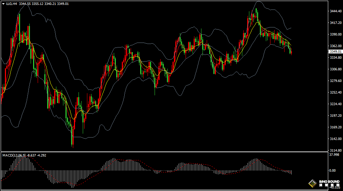Click the 0.00 level on MACD scale

pyautogui.click(x=332, y=171)
